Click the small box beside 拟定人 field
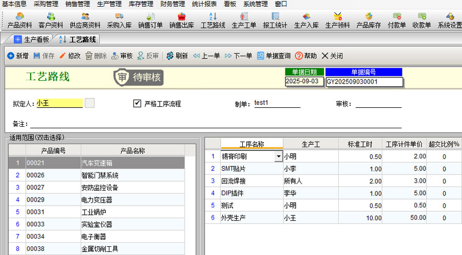Viewport: 462px width, 255px height. tap(90, 103)
